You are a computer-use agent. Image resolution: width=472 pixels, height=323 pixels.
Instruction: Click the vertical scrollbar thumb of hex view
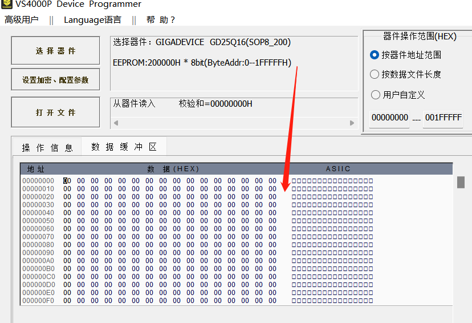click(x=461, y=182)
